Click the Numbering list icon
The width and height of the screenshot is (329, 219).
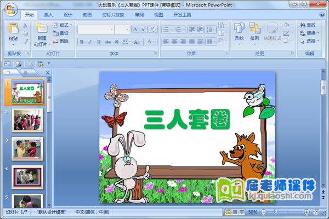click(x=178, y=30)
